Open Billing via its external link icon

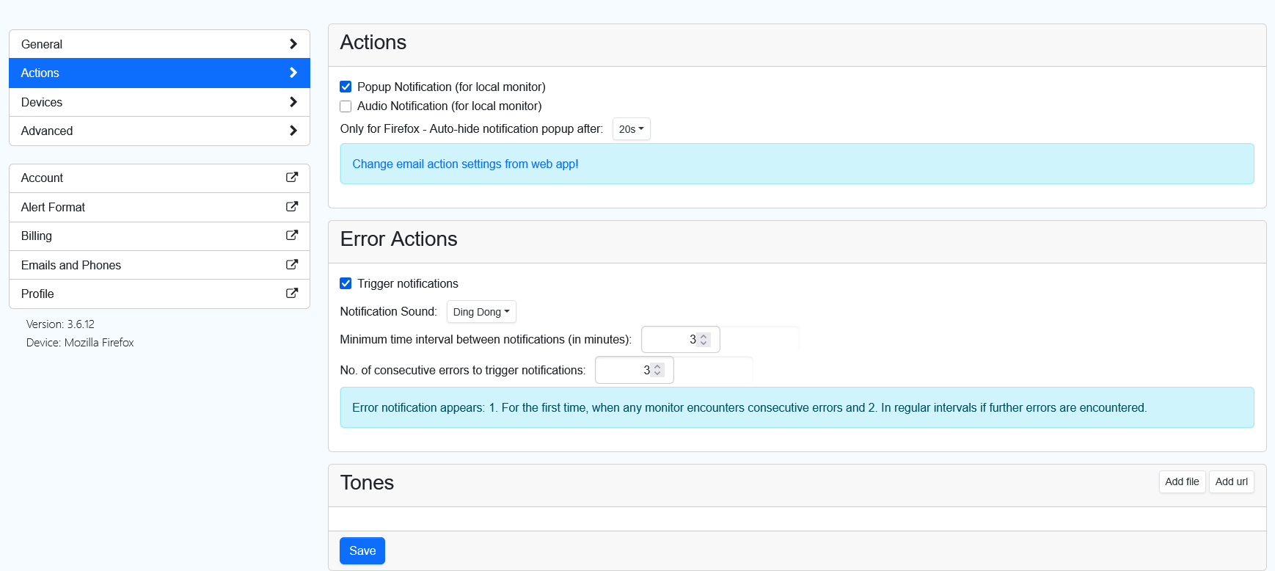pyautogui.click(x=291, y=236)
